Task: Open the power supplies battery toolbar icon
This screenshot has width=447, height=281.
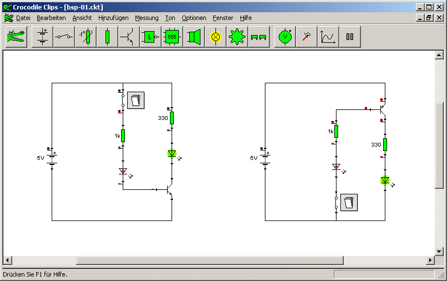Action: (42, 37)
